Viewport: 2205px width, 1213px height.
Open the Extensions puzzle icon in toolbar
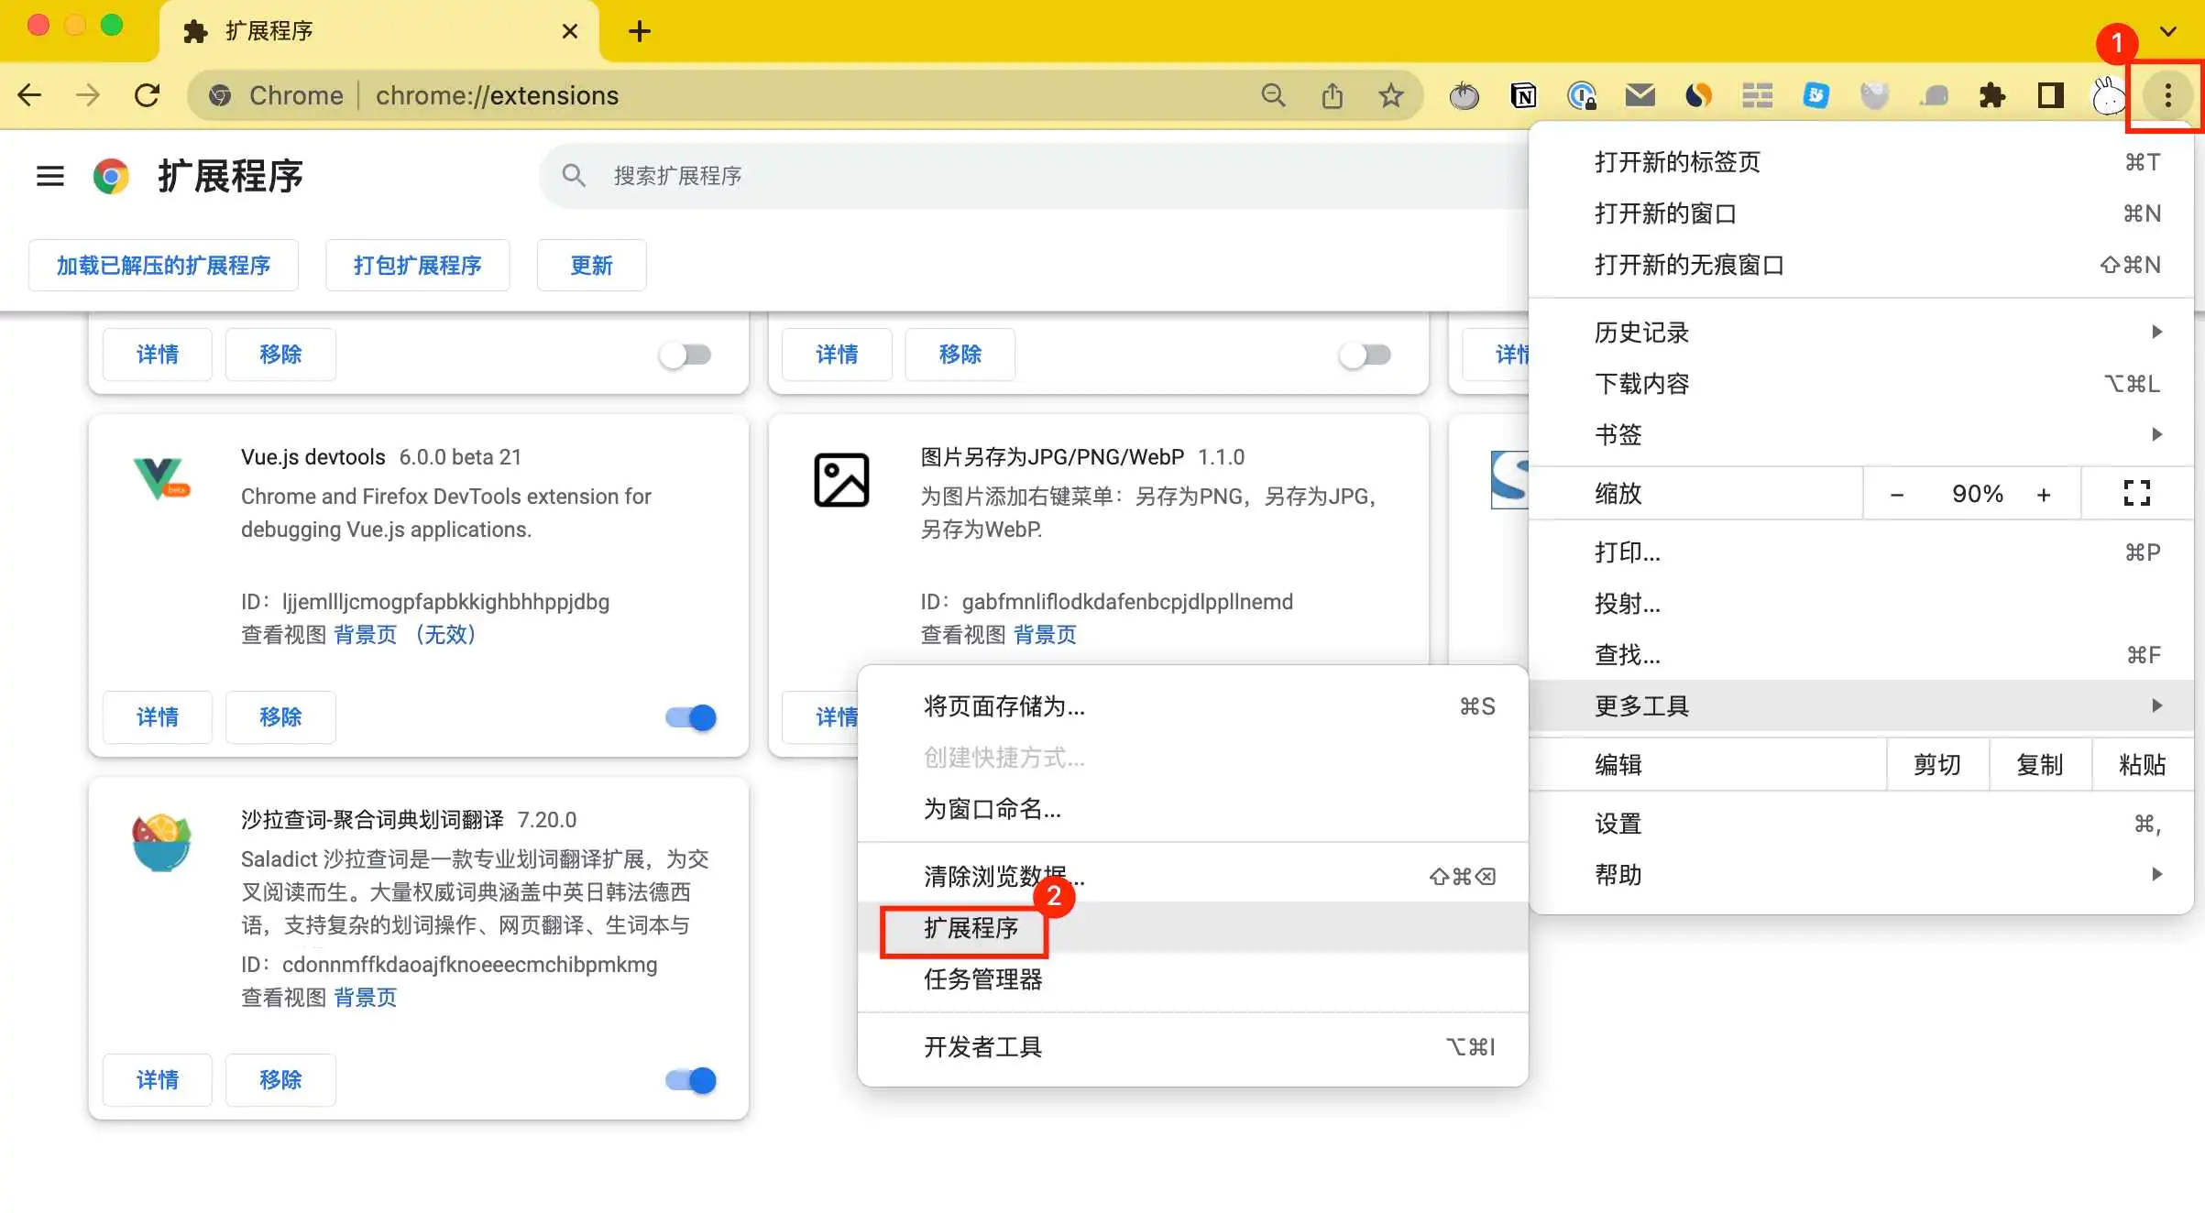(x=1991, y=95)
